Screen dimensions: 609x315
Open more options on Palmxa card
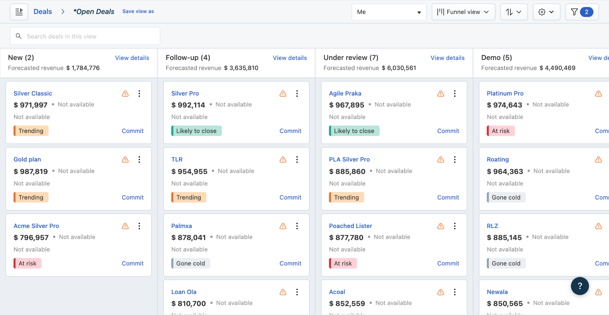(x=297, y=226)
